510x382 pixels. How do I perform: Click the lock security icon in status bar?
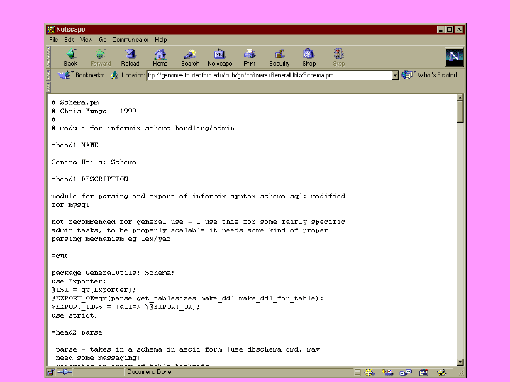click(51, 372)
